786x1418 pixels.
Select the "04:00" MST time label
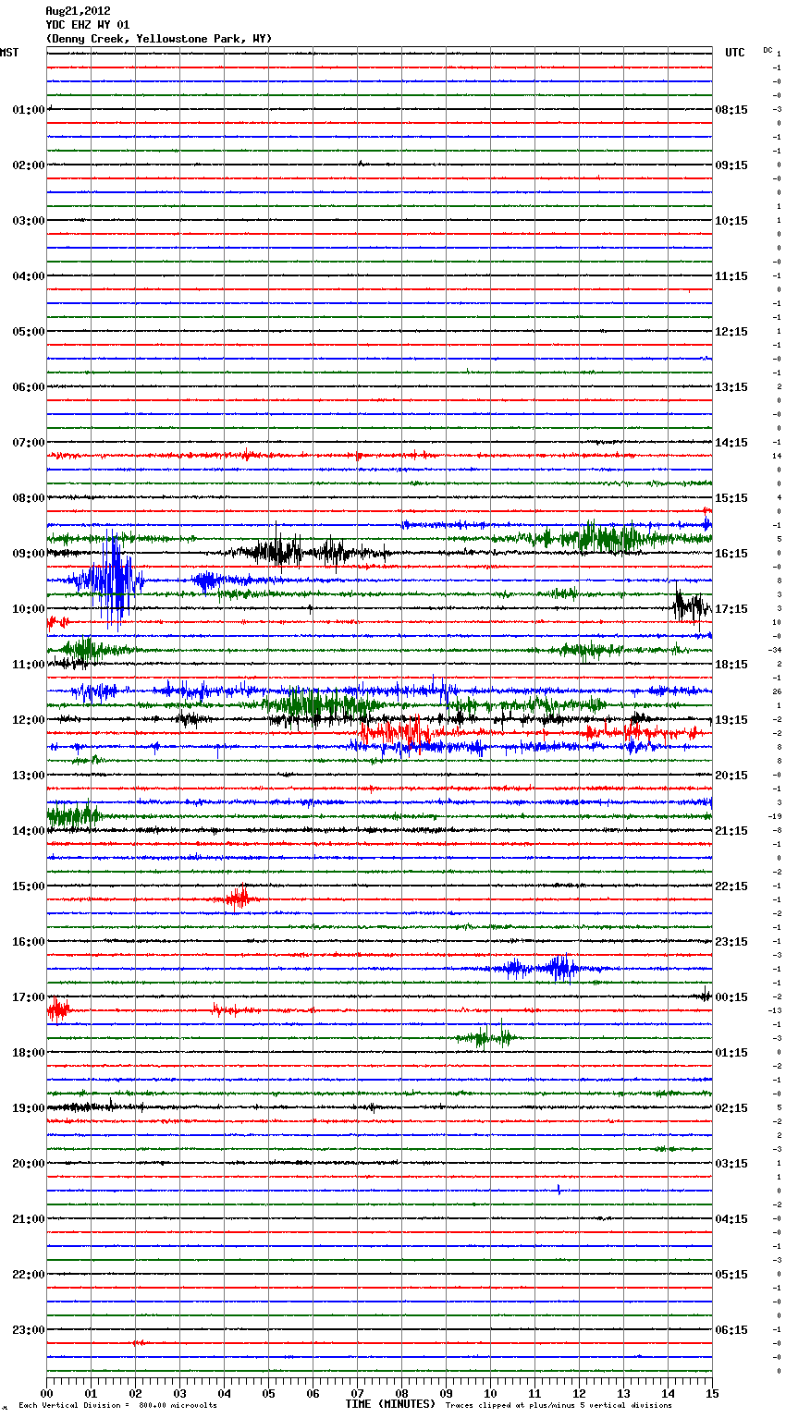point(29,276)
